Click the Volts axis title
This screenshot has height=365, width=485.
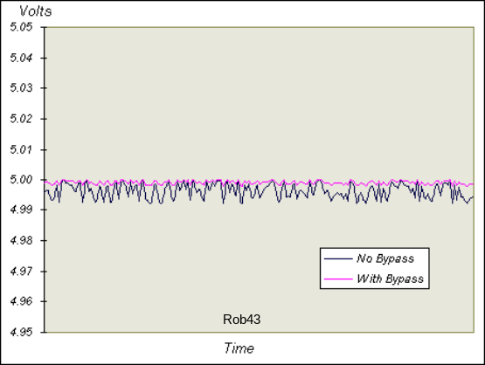pos(36,11)
